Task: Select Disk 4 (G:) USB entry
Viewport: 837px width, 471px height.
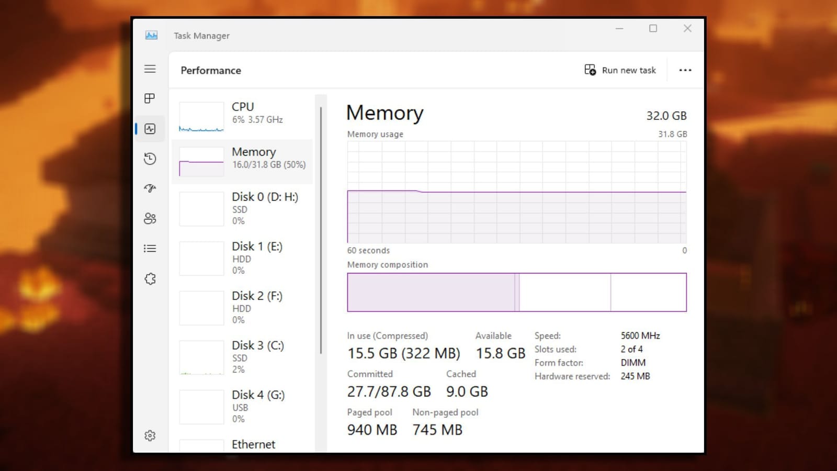Action: tap(242, 407)
